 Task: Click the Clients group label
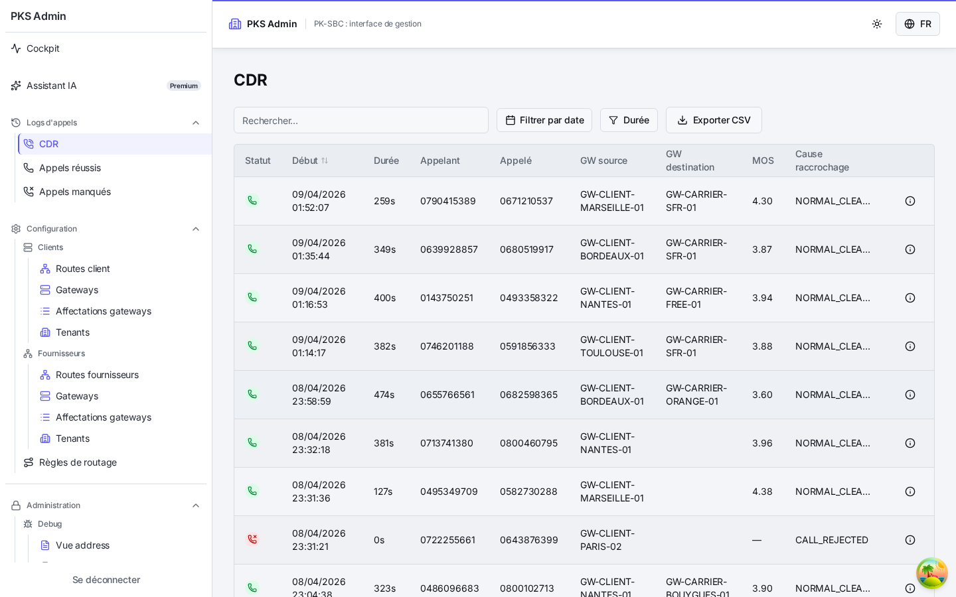click(50, 247)
